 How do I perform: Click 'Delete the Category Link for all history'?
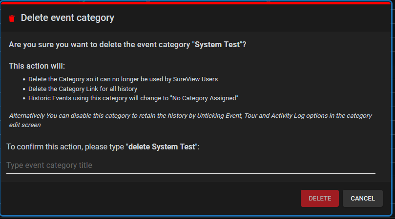(83, 89)
